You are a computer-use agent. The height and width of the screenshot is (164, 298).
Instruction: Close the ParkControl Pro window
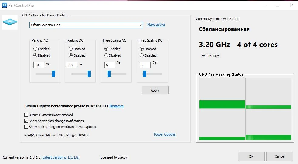tap(292, 5)
